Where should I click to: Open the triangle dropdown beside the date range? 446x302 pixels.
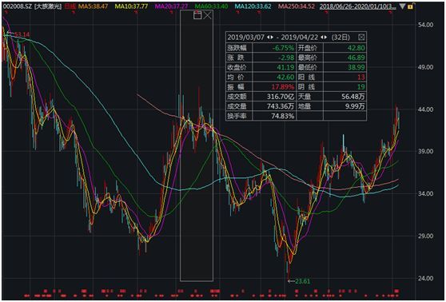click(402, 6)
